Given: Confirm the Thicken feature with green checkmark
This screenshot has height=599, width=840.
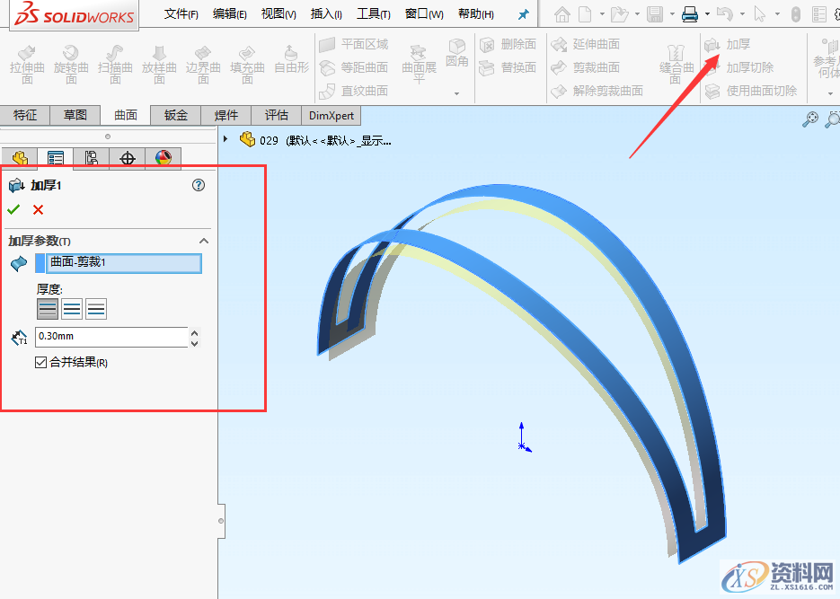Looking at the screenshot, I should pos(15,209).
